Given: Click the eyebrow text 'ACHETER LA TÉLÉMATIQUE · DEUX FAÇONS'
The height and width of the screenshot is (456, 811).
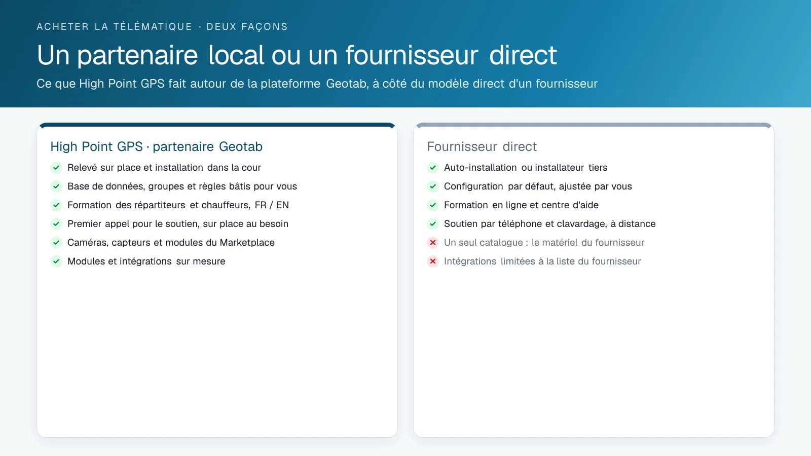Looking at the screenshot, I should pyautogui.click(x=162, y=26).
